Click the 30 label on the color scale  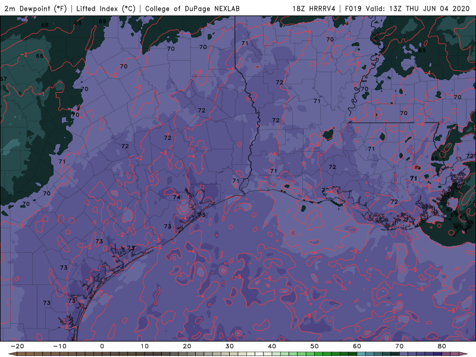click(x=230, y=346)
